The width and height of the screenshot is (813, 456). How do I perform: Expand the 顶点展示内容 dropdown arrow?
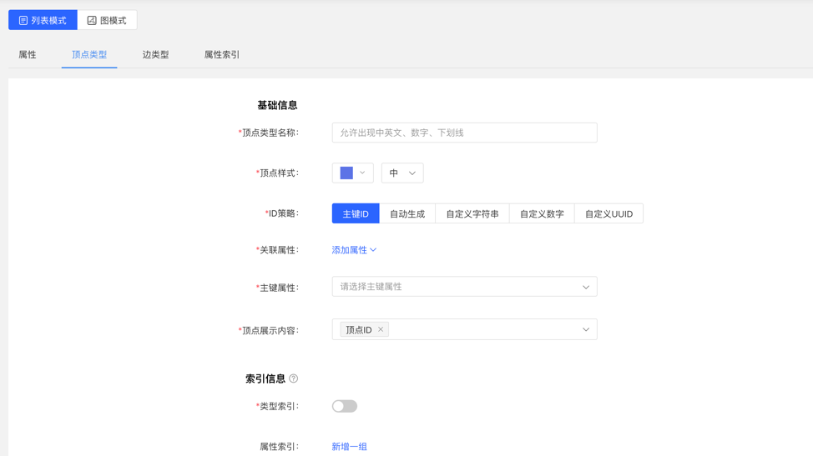pos(585,330)
